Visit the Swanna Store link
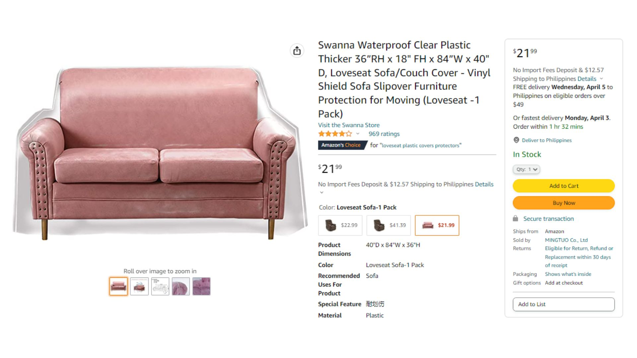637x358 pixels. [349, 125]
